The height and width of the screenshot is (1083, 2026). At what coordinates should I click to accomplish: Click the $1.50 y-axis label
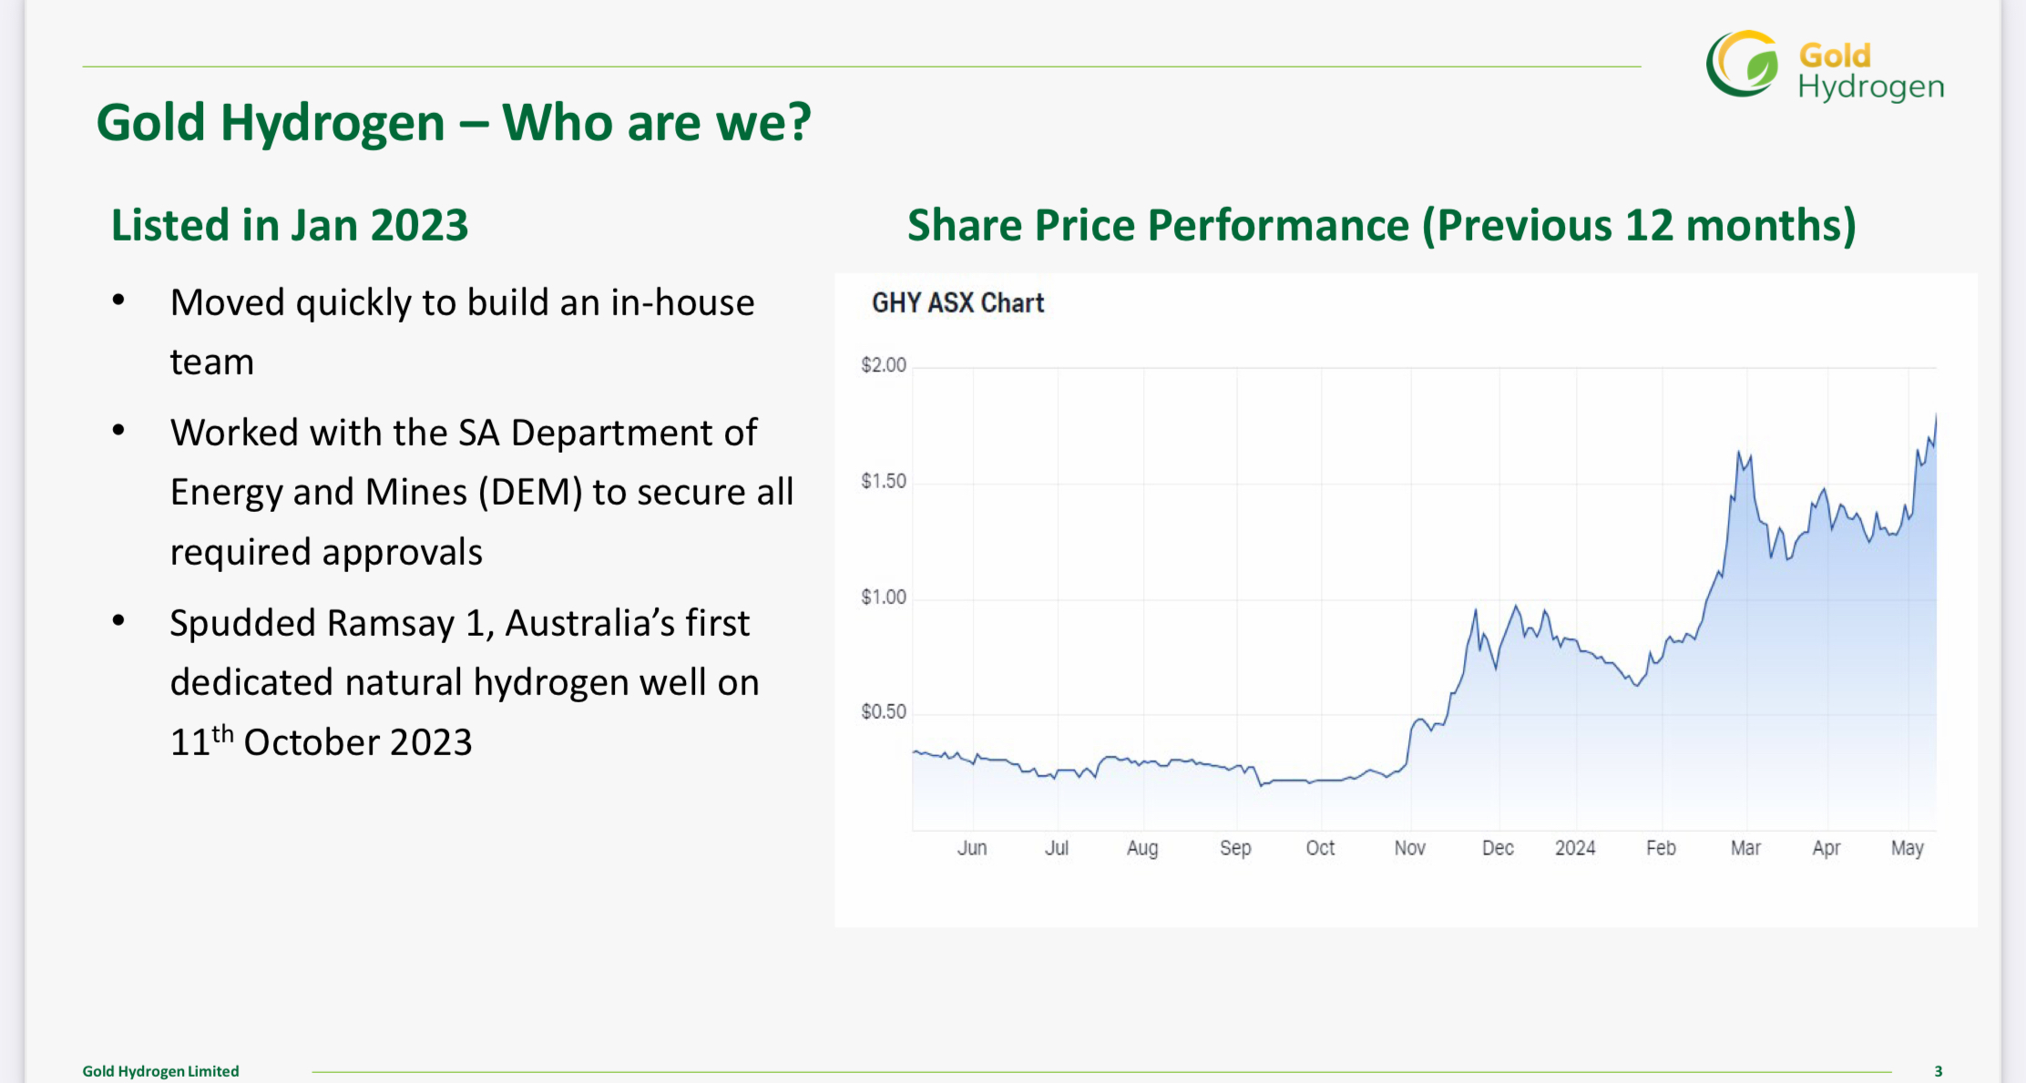(x=884, y=481)
